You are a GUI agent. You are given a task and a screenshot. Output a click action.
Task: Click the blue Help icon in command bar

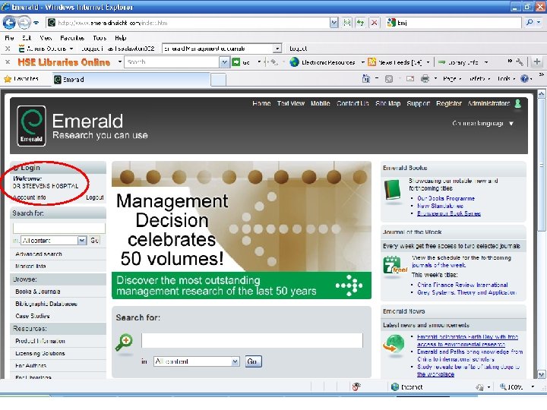click(x=524, y=79)
